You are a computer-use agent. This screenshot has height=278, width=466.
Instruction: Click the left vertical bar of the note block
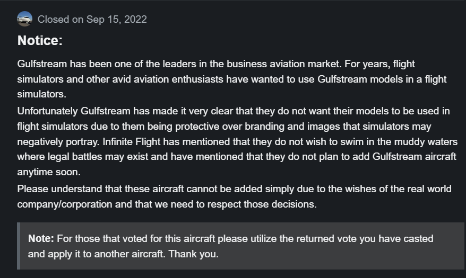(x=19, y=246)
